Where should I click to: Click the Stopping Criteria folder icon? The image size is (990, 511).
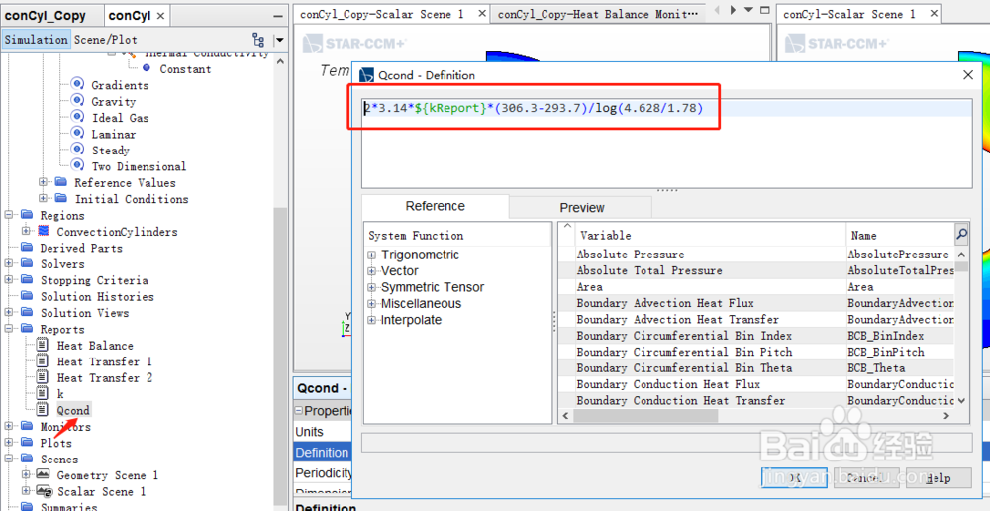tap(27, 280)
